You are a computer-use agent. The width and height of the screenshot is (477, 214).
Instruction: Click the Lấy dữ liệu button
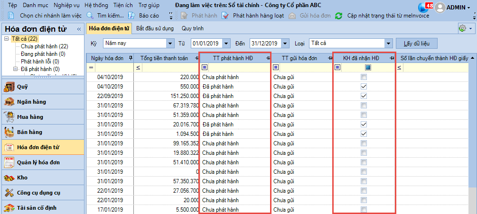pyautogui.click(x=416, y=44)
